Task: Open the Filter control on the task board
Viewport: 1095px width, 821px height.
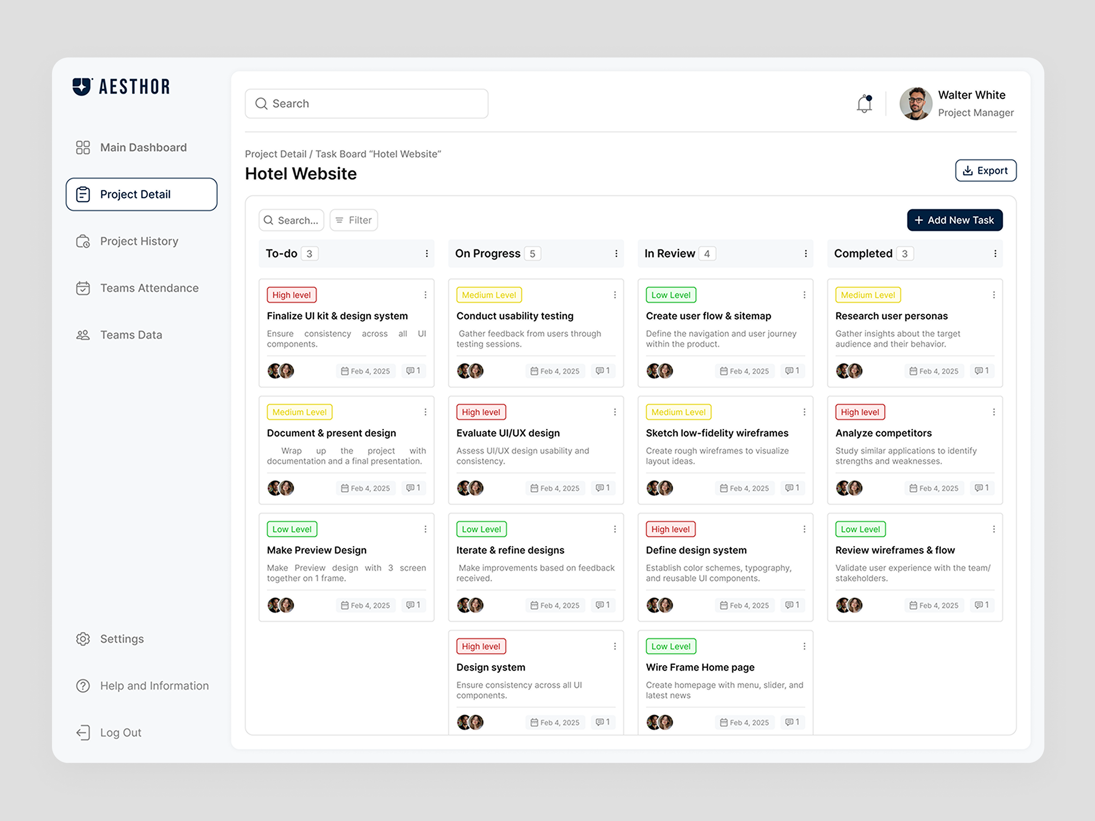Action: point(353,220)
